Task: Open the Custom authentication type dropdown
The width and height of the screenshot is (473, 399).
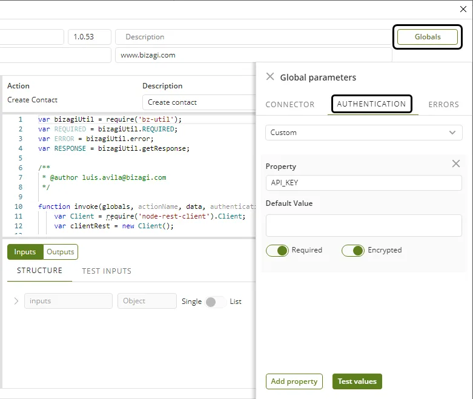Action: point(364,133)
